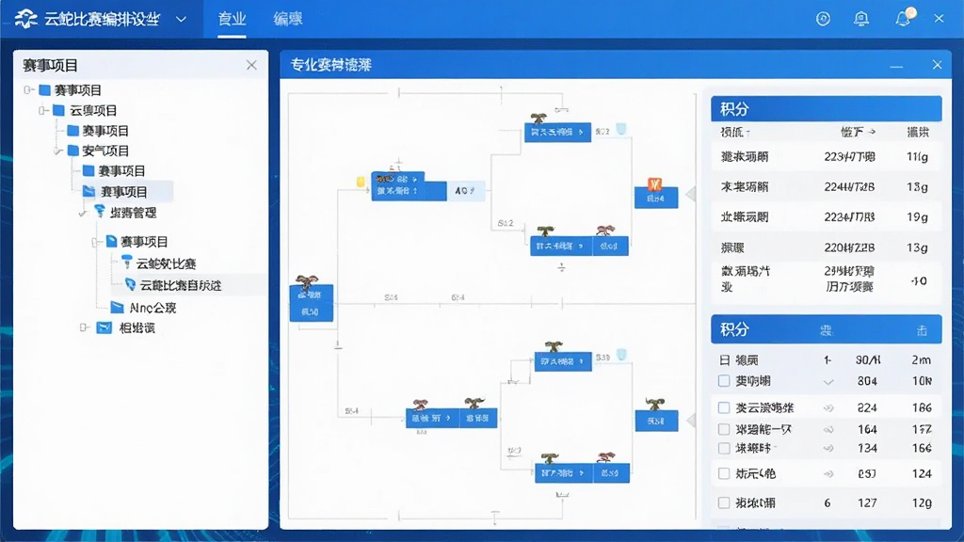Select the 云瘻项目 tree item
Image resolution: width=964 pixels, height=542 pixels.
pyautogui.click(x=93, y=111)
